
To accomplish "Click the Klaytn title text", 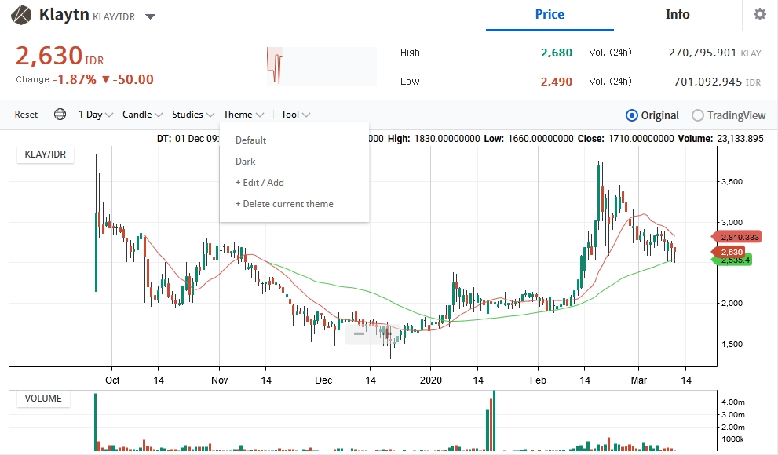I will point(64,14).
